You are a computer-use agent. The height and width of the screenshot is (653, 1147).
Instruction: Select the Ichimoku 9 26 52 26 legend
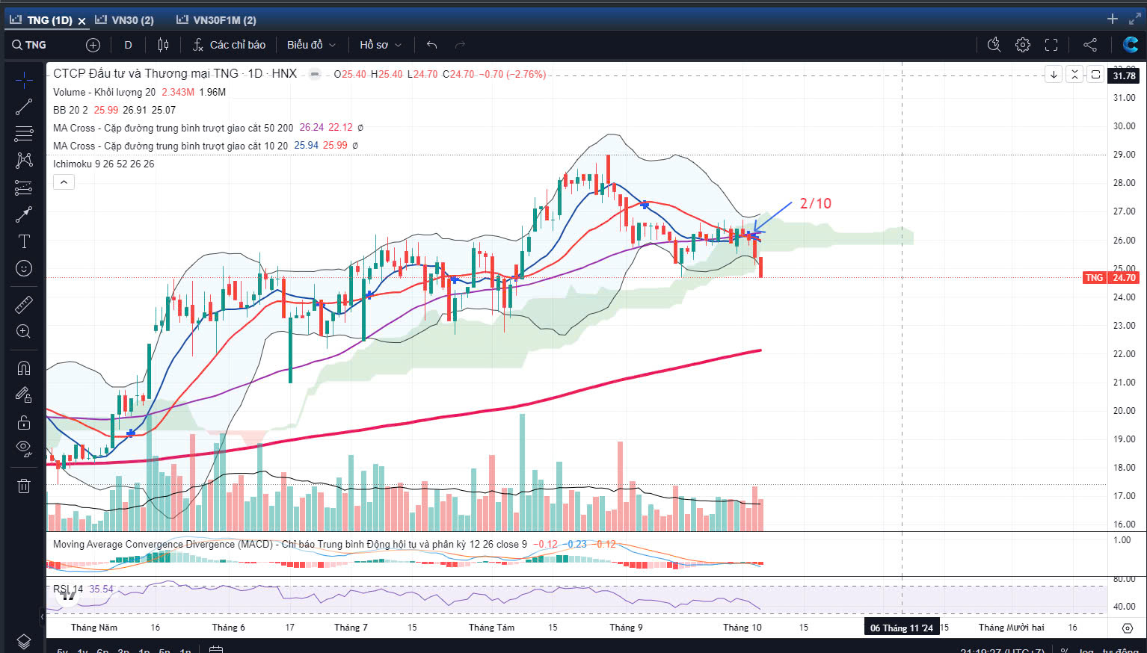pos(103,164)
